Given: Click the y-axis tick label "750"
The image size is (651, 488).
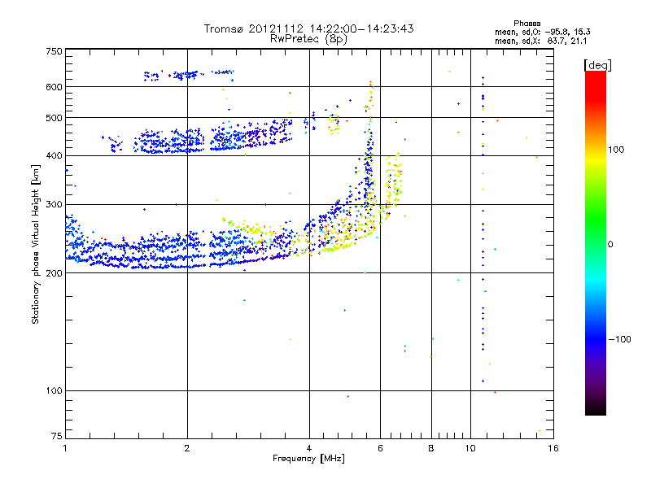Looking at the screenshot, I should click(54, 51).
